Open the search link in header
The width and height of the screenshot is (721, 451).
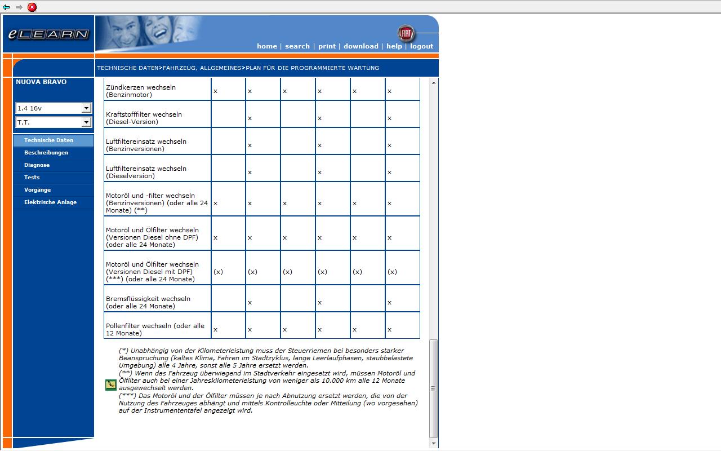(x=297, y=46)
